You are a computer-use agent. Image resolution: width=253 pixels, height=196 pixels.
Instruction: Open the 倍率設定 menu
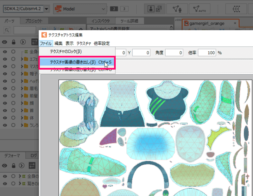click(x=102, y=43)
